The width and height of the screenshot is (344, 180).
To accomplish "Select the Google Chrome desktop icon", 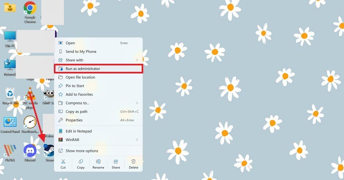I will pyautogui.click(x=30, y=12).
